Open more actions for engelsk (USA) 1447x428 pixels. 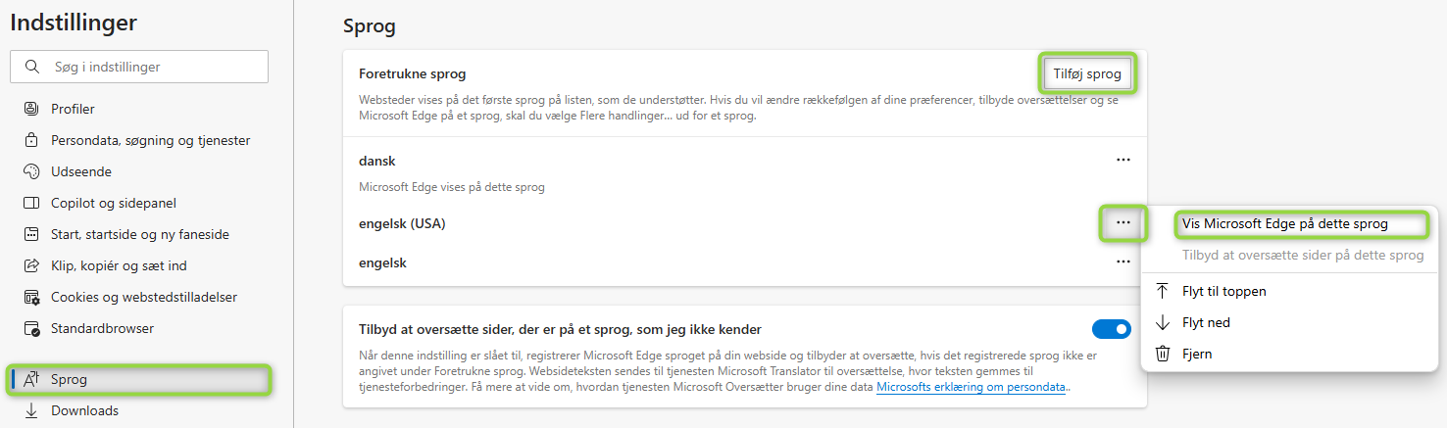(1123, 223)
